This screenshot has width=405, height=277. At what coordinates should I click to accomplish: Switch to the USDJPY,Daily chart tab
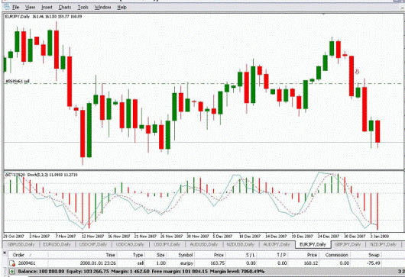tap(167, 244)
